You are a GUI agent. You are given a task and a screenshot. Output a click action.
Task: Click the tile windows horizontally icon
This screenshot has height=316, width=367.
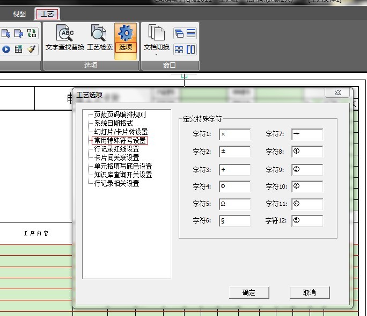click(x=191, y=34)
